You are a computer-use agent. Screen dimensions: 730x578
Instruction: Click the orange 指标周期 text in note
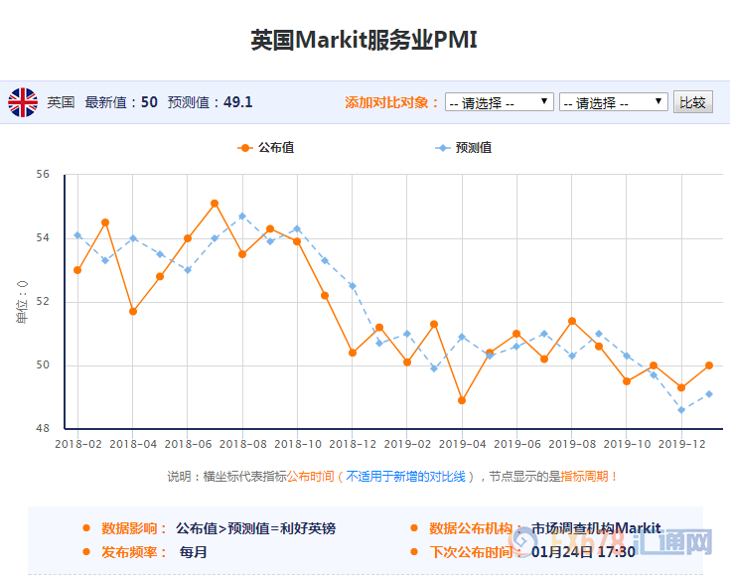pyautogui.click(x=584, y=477)
